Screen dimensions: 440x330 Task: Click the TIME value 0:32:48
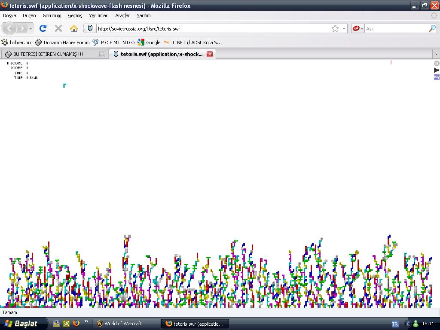(32, 78)
